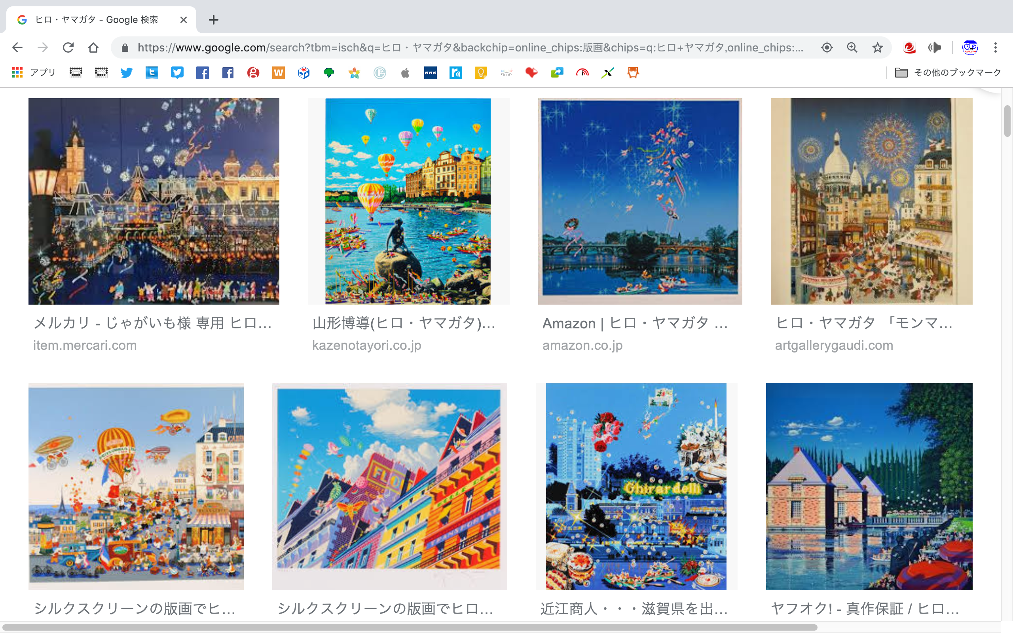Viewport: 1013px width, 633px height.
Task: Open the Amazon blue night bridge thumbnail
Action: [x=640, y=201]
